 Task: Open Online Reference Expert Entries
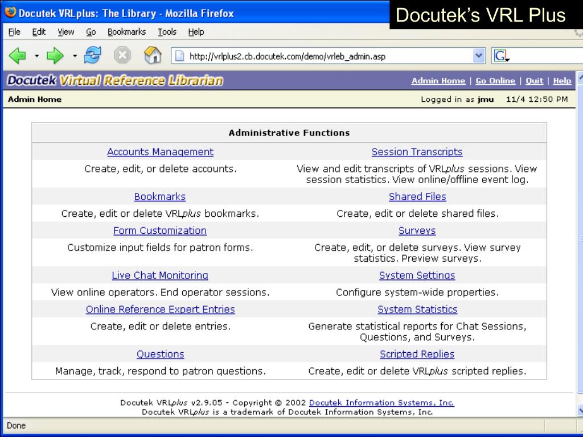pos(160,309)
